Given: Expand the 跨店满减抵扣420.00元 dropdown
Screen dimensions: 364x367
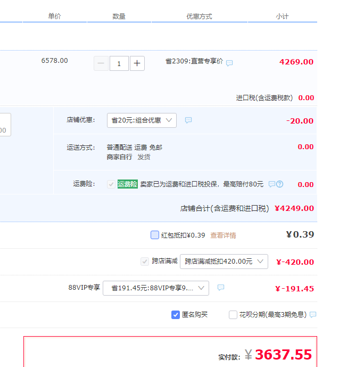Looking at the screenshot, I should pos(224,262).
